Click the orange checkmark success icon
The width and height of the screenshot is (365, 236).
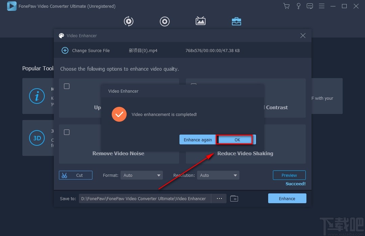click(x=119, y=114)
